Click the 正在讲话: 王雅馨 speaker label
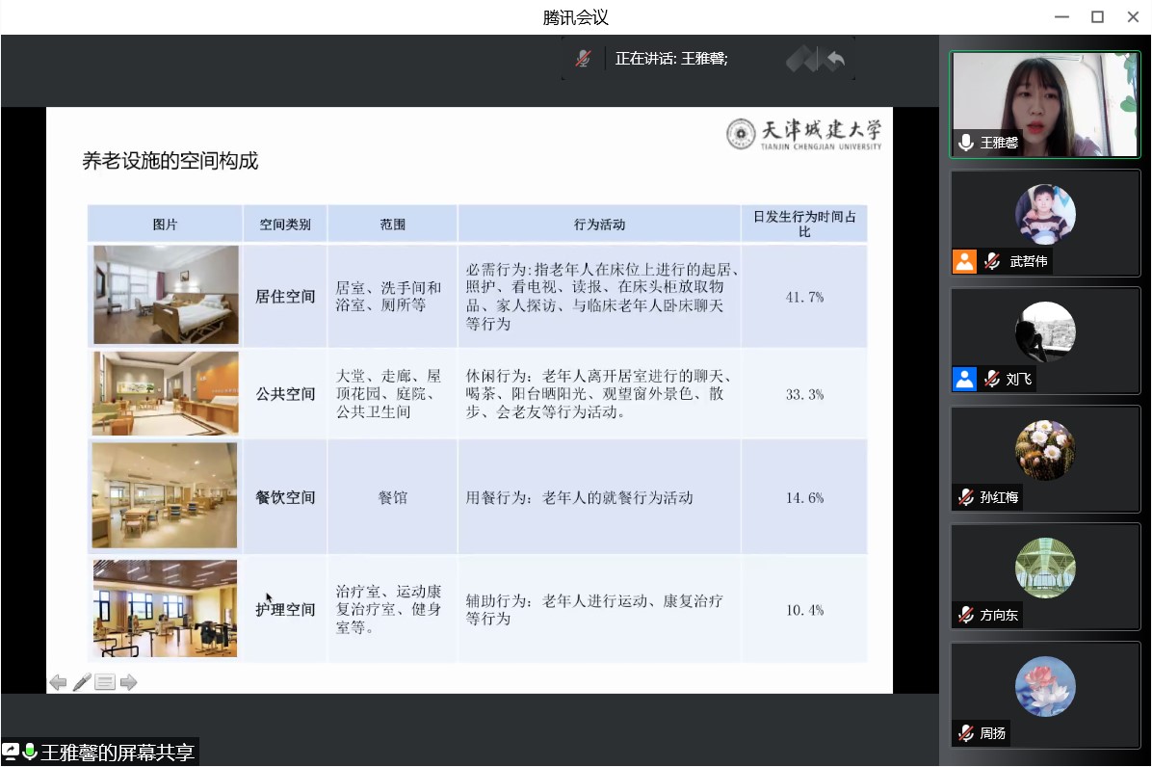This screenshot has height=767, width=1152. [671, 59]
